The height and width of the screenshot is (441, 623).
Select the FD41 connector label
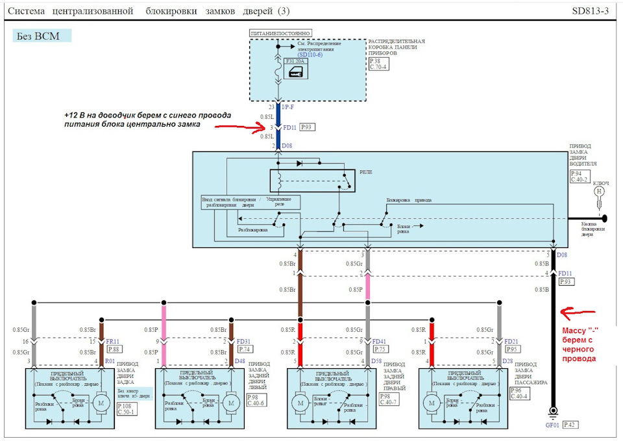(379, 342)
